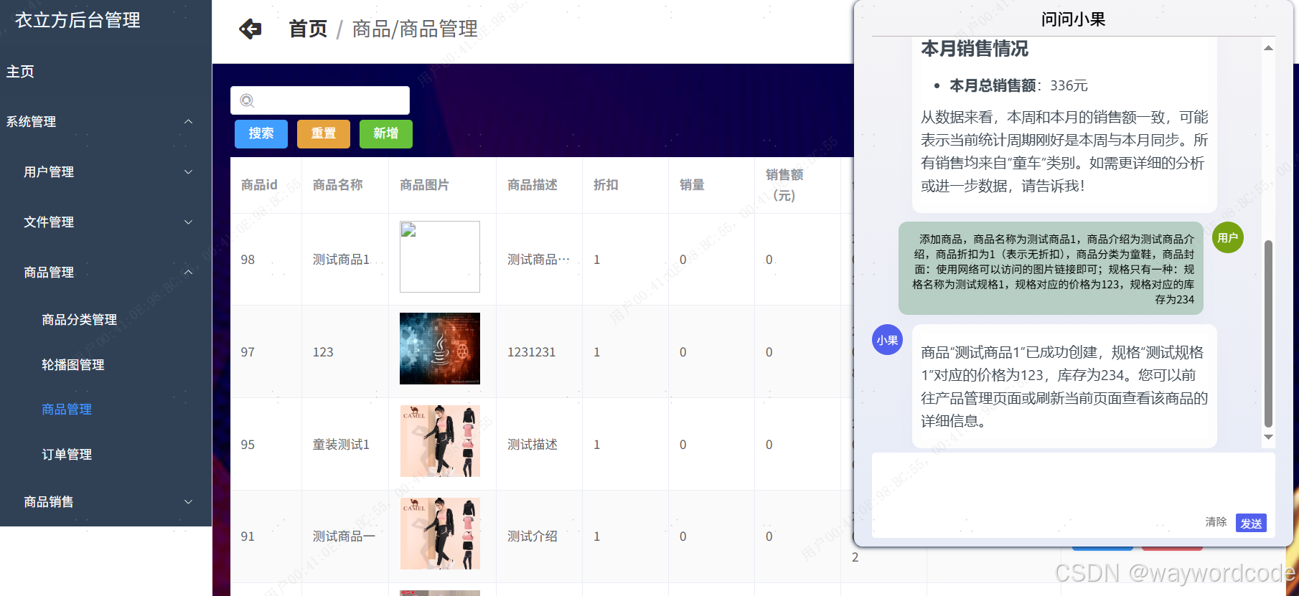
Task: Click the 问问小果 chat panel title
Action: click(x=1073, y=19)
